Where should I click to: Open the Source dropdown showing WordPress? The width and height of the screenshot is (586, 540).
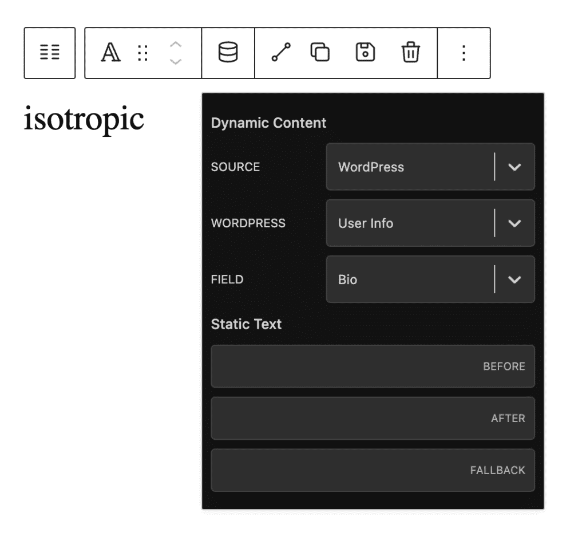430,167
